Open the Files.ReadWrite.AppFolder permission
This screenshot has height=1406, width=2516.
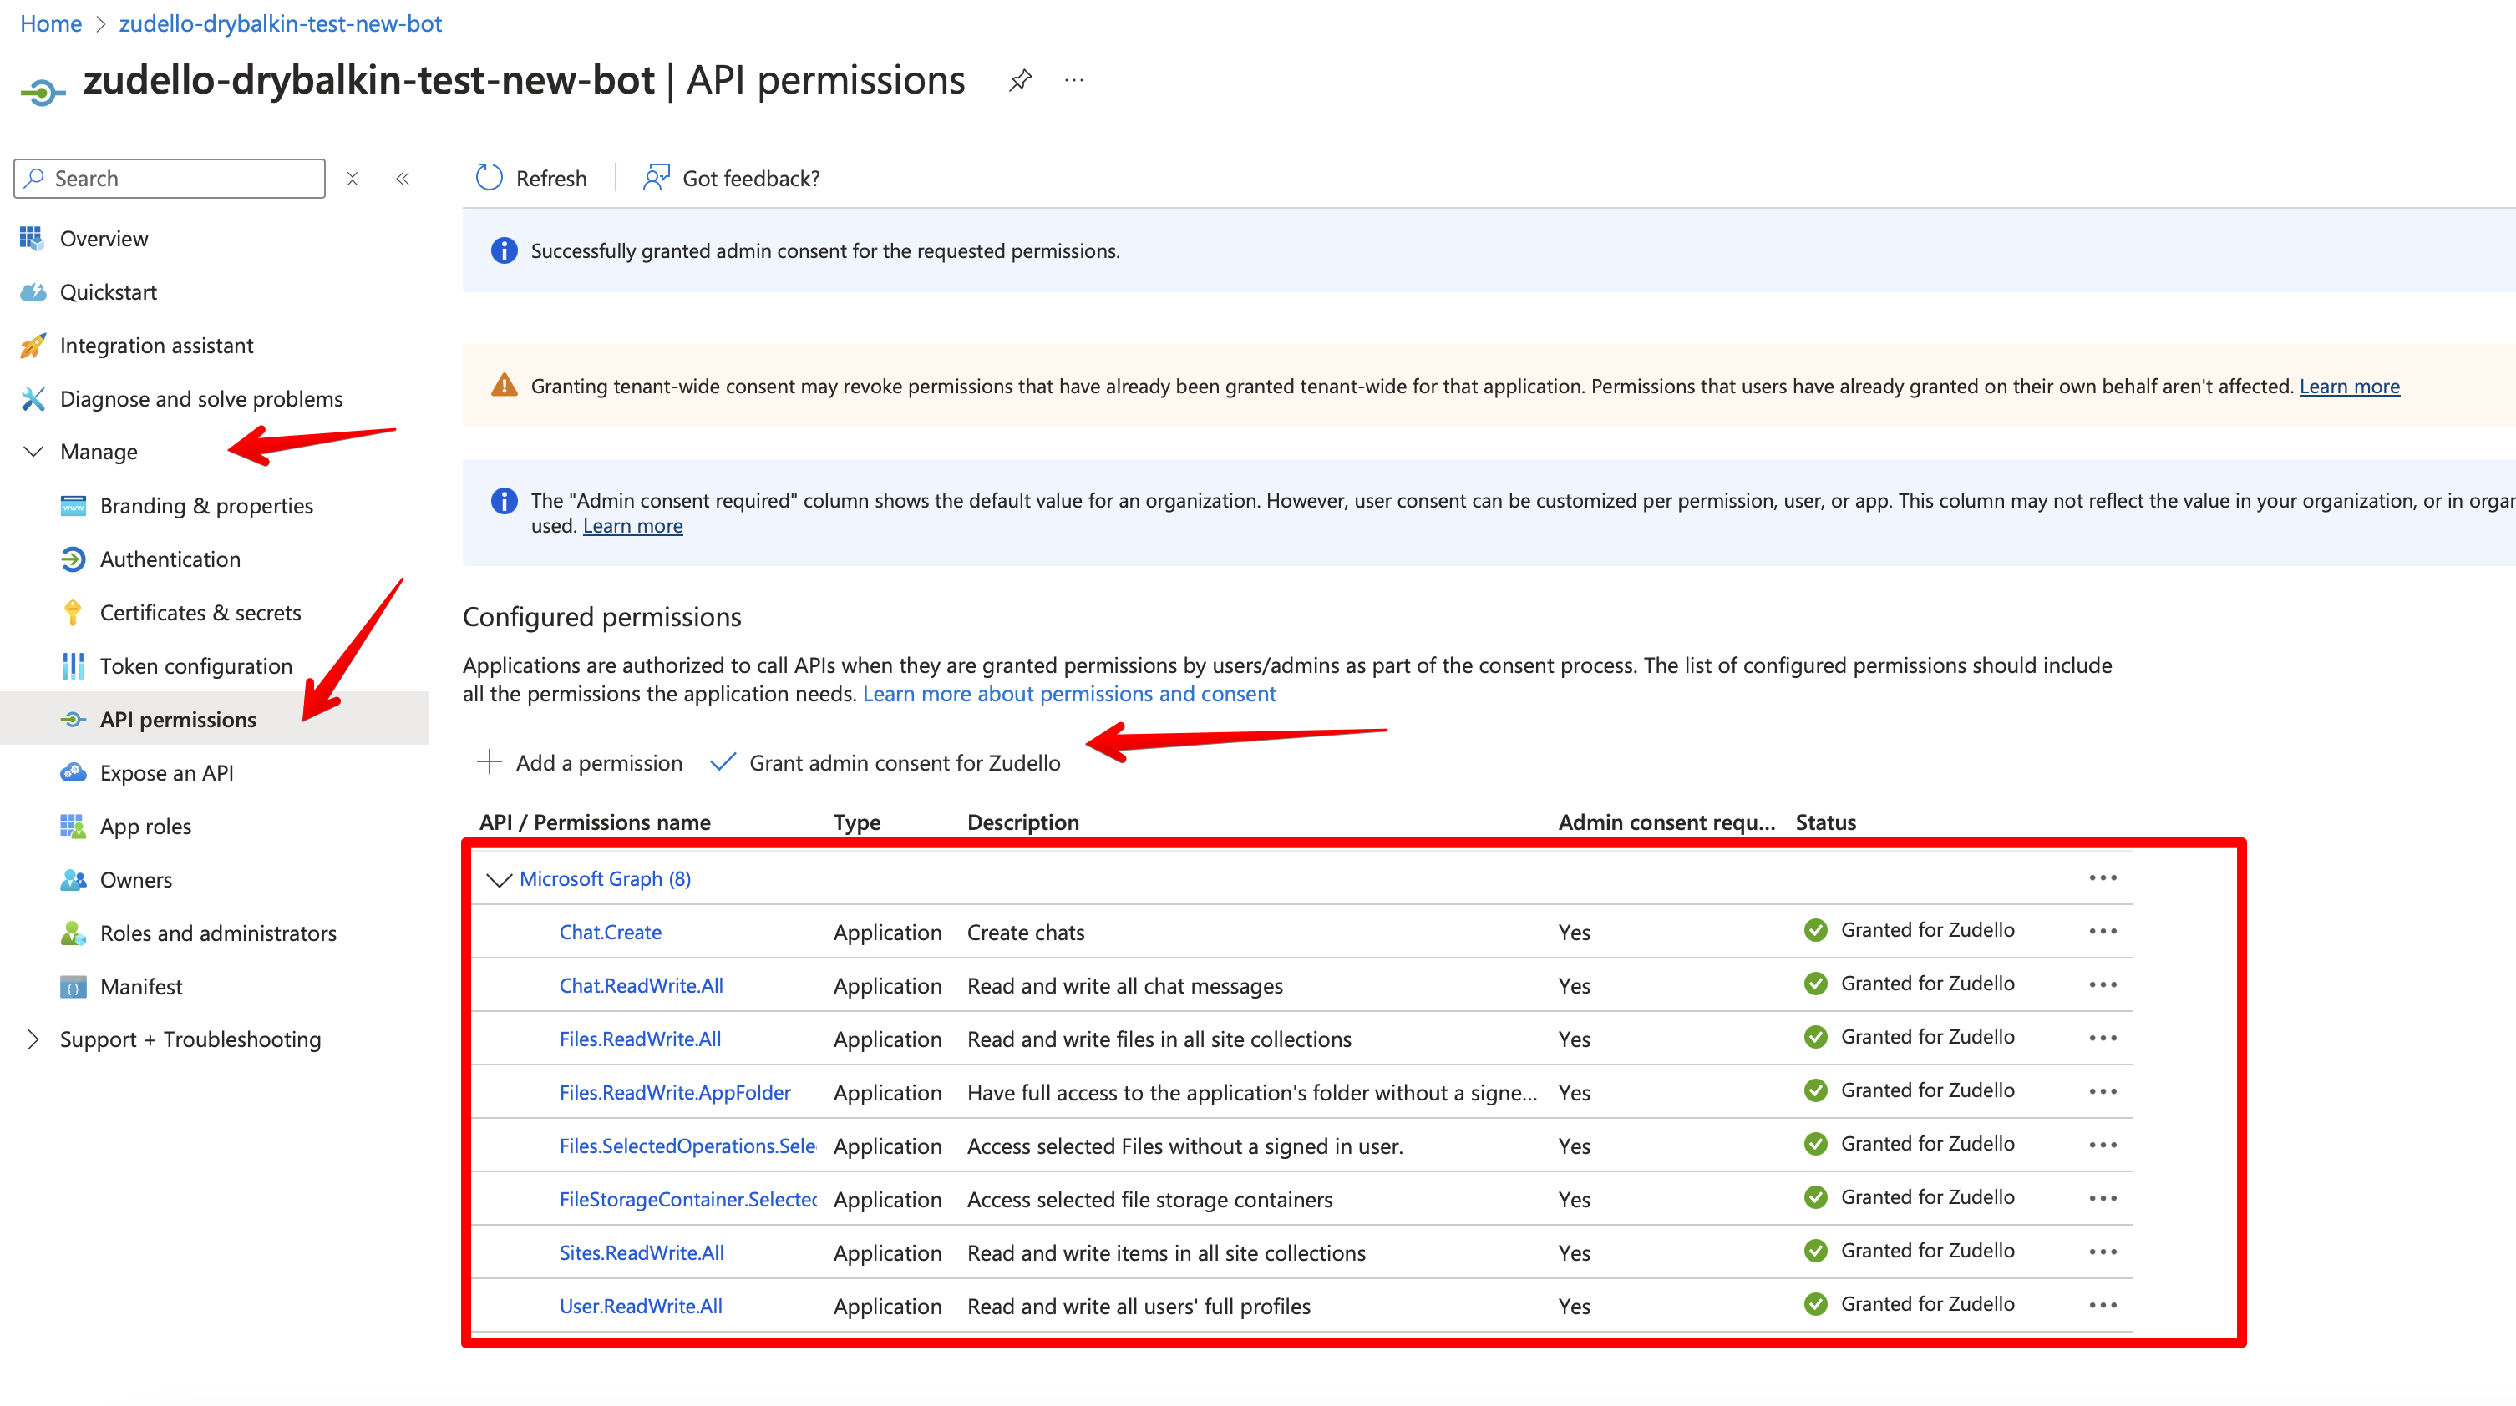click(x=675, y=1093)
